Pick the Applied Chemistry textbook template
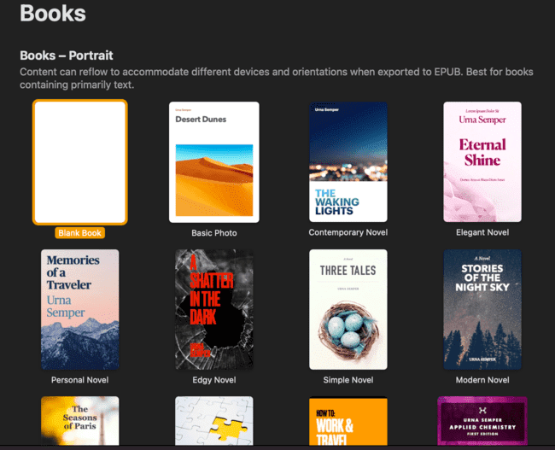 click(x=482, y=421)
